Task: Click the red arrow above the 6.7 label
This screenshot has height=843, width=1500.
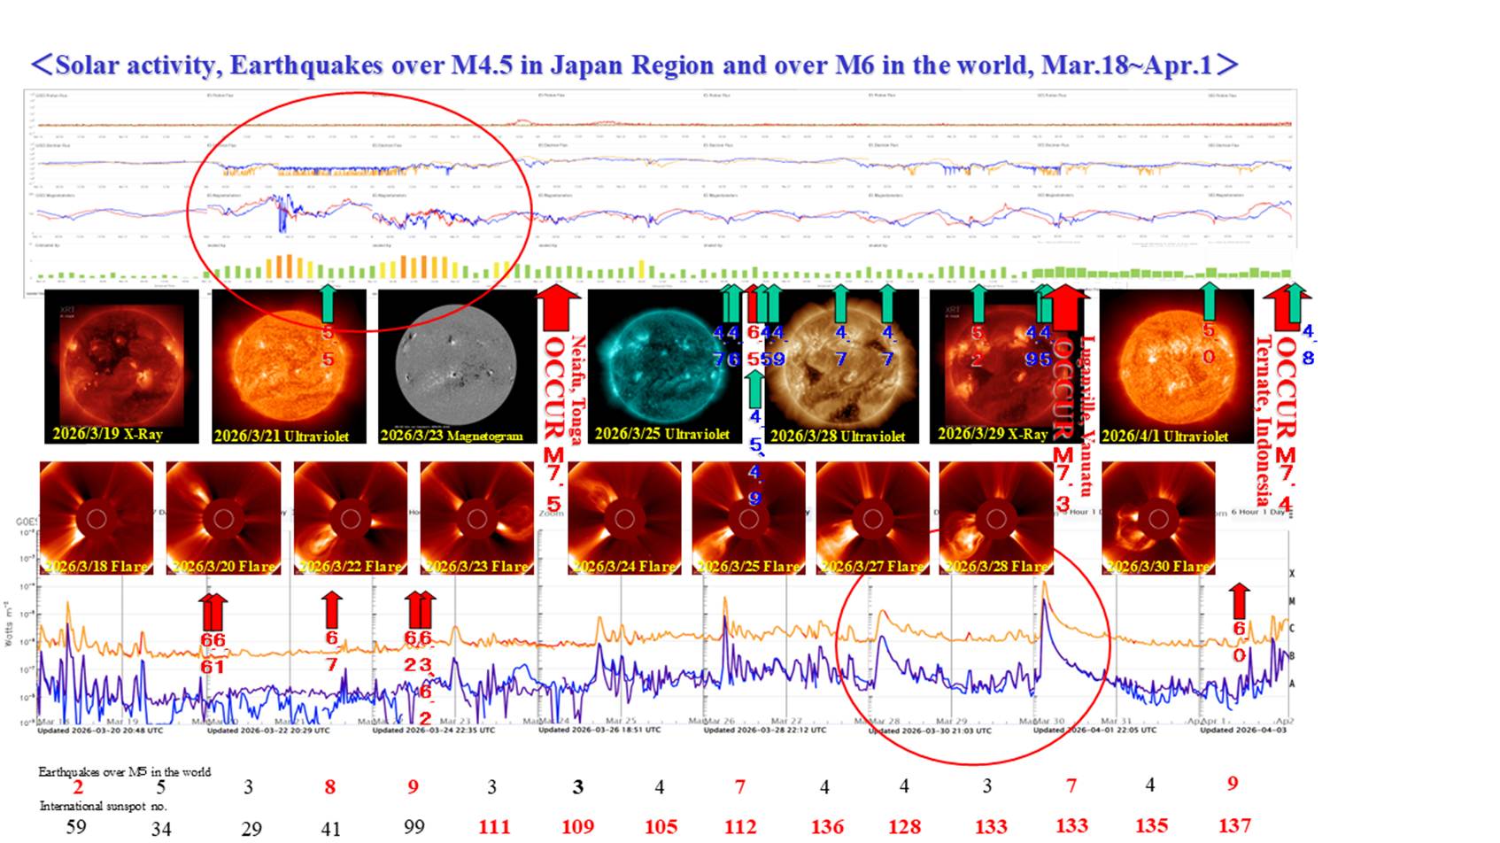Action: click(332, 610)
